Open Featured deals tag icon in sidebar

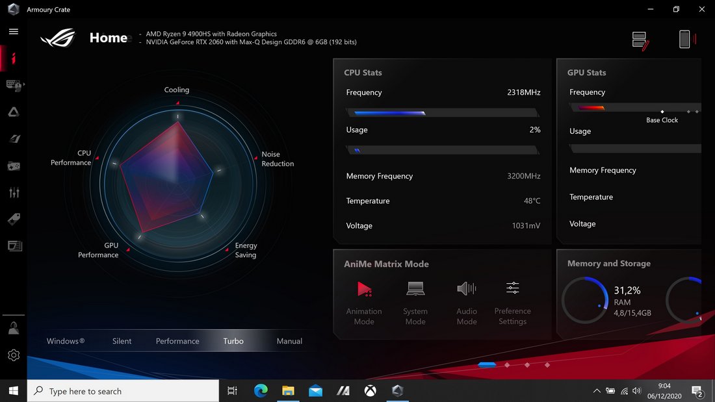tap(14, 220)
